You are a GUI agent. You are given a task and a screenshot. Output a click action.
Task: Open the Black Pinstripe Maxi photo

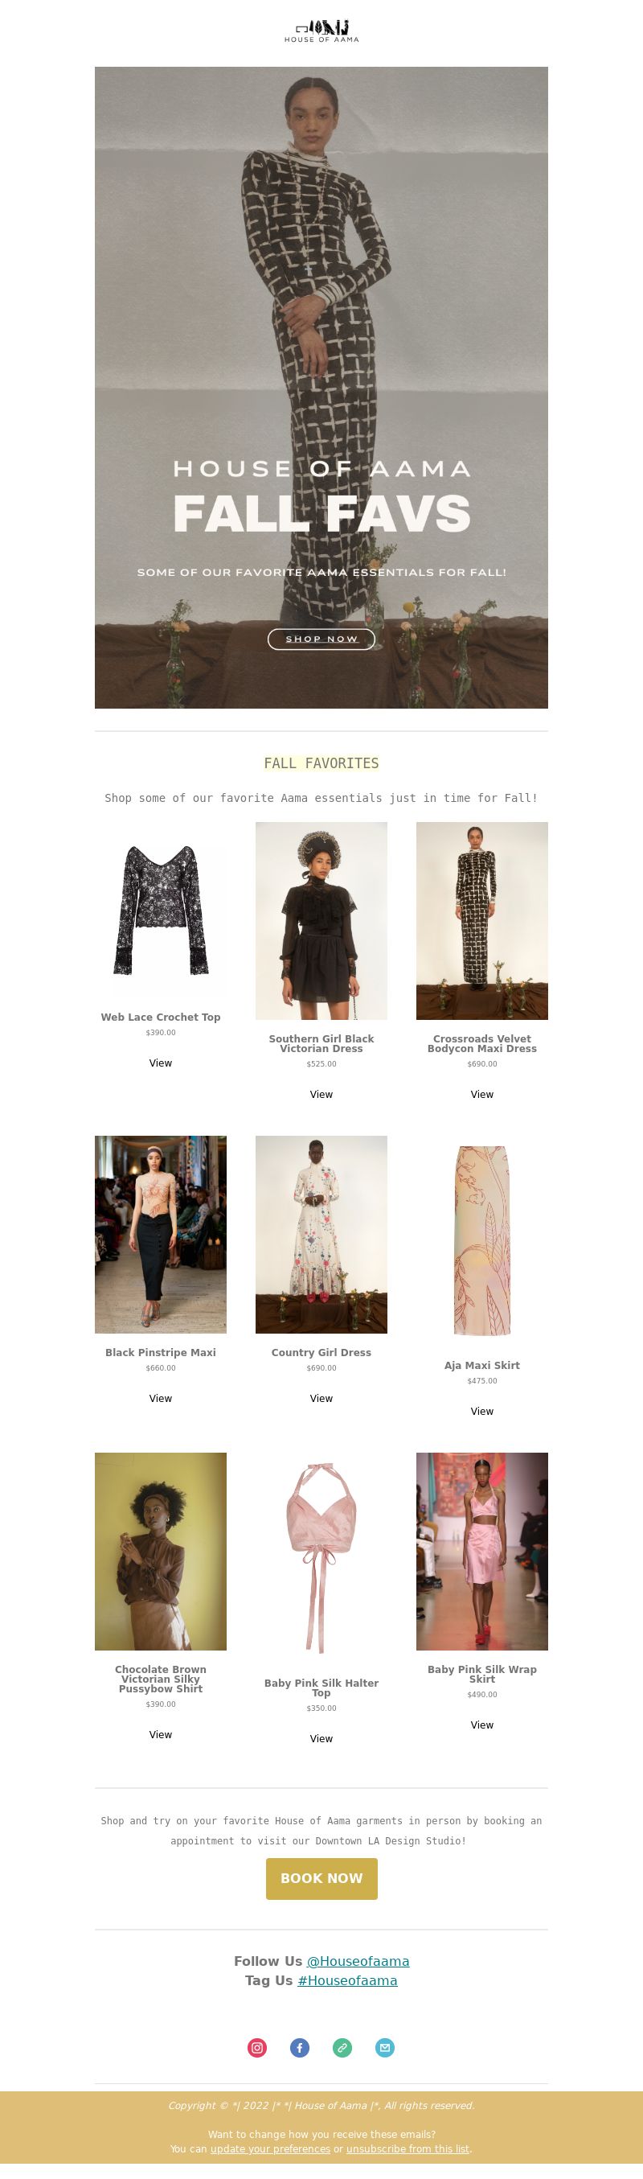pyautogui.click(x=161, y=1234)
